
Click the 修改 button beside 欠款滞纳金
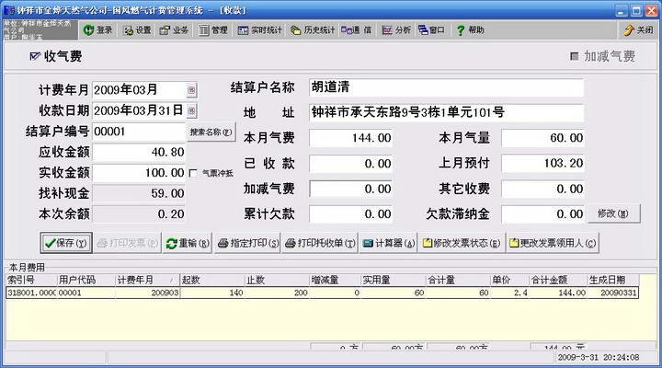click(x=614, y=213)
